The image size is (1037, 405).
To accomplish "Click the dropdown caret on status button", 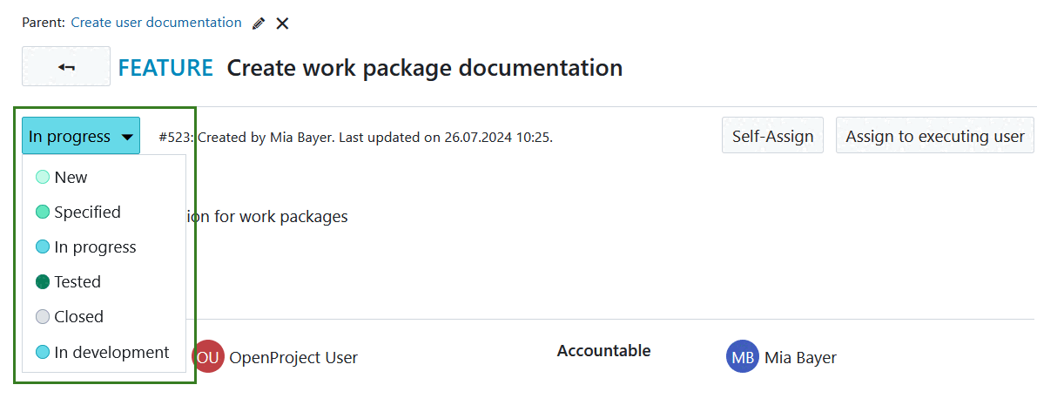I will (x=127, y=137).
